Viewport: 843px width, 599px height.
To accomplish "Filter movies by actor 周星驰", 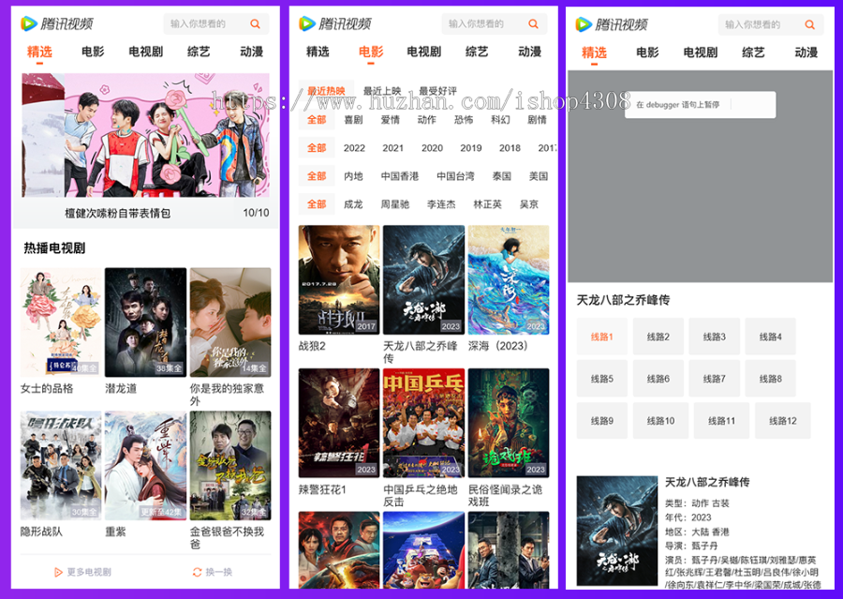I will 395,204.
